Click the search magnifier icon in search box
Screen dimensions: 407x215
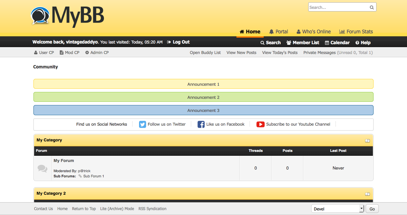tap(372, 8)
